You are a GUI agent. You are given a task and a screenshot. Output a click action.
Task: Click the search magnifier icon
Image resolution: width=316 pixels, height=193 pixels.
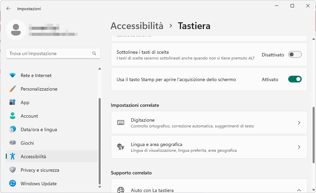click(x=94, y=53)
